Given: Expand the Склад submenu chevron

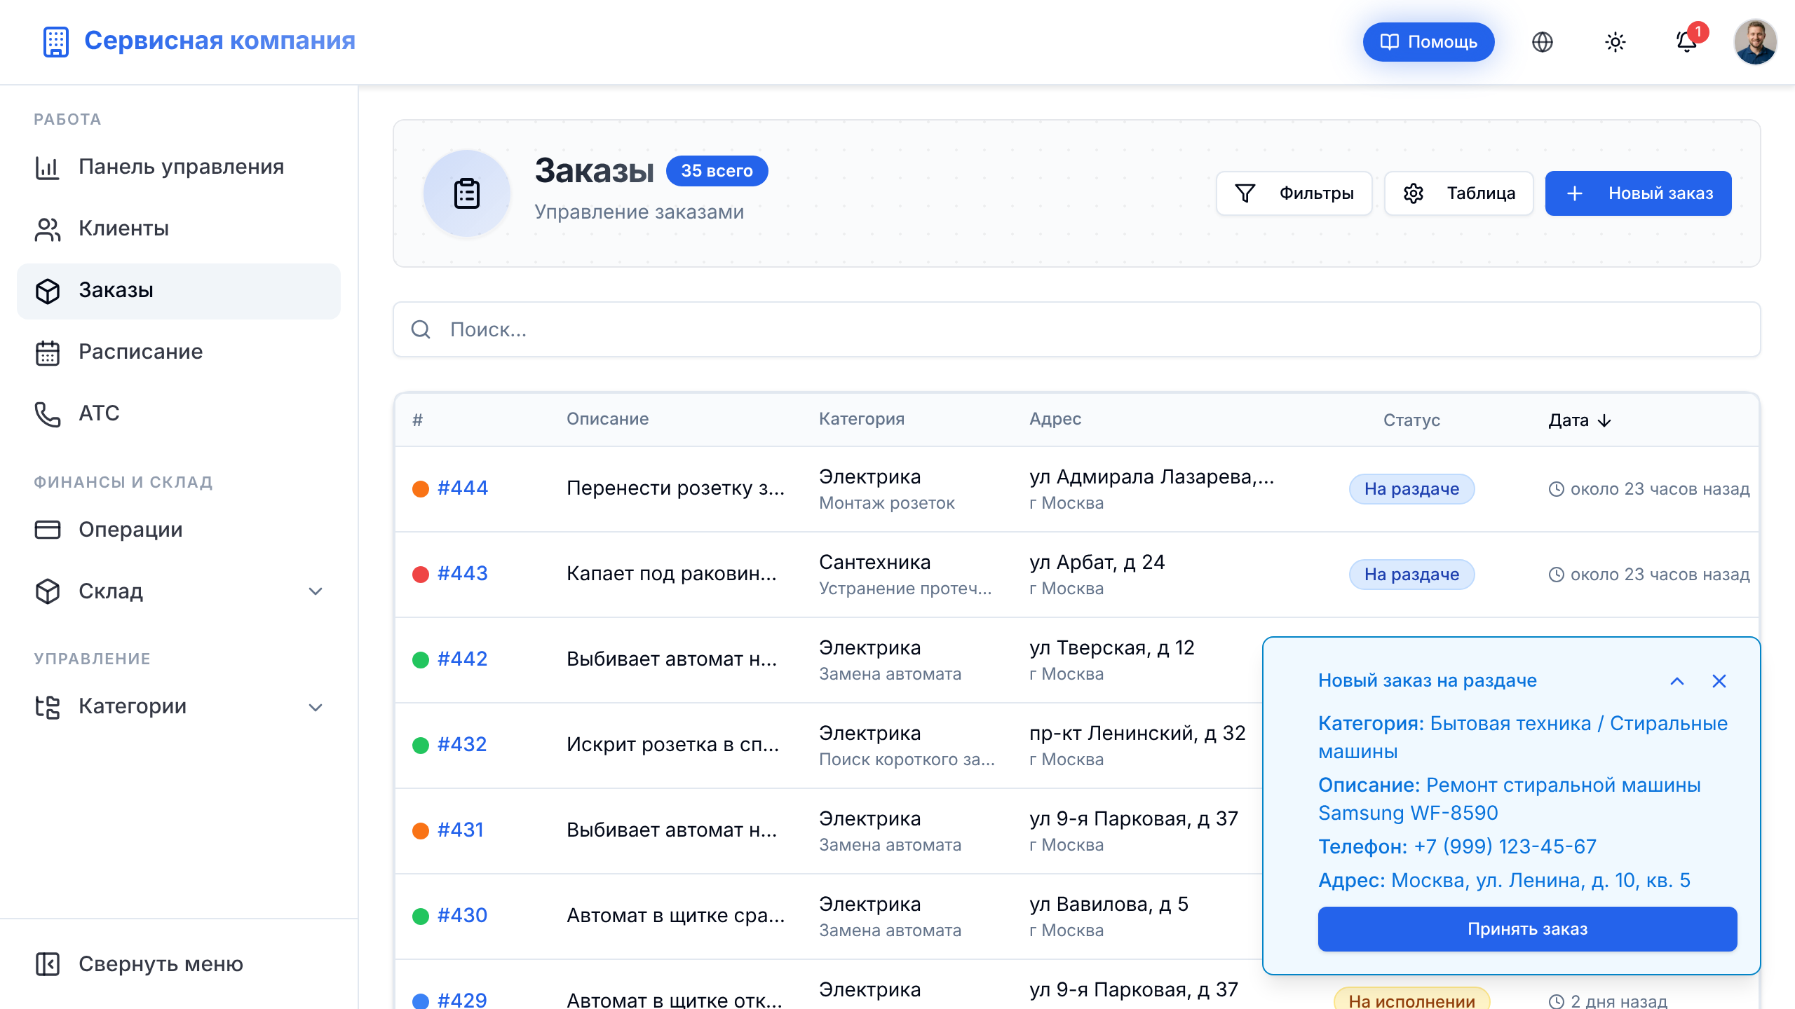Looking at the screenshot, I should pyautogui.click(x=316, y=591).
